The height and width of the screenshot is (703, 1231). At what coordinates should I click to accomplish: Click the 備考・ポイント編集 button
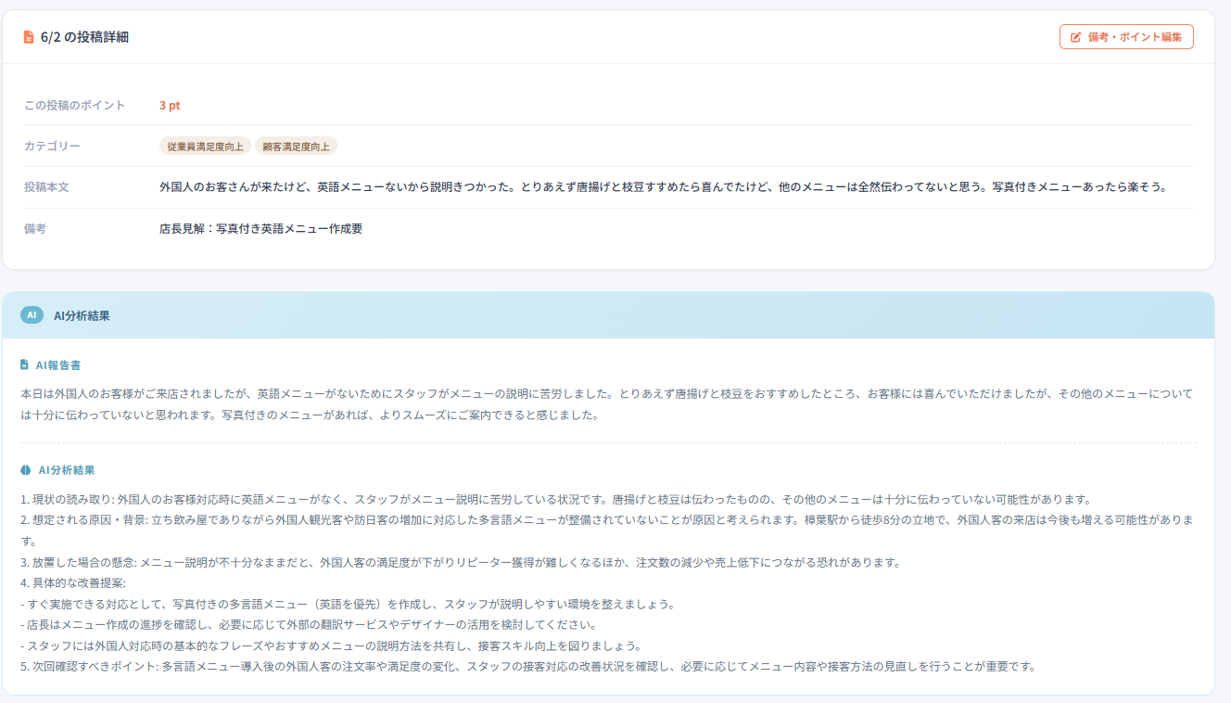point(1126,37)
